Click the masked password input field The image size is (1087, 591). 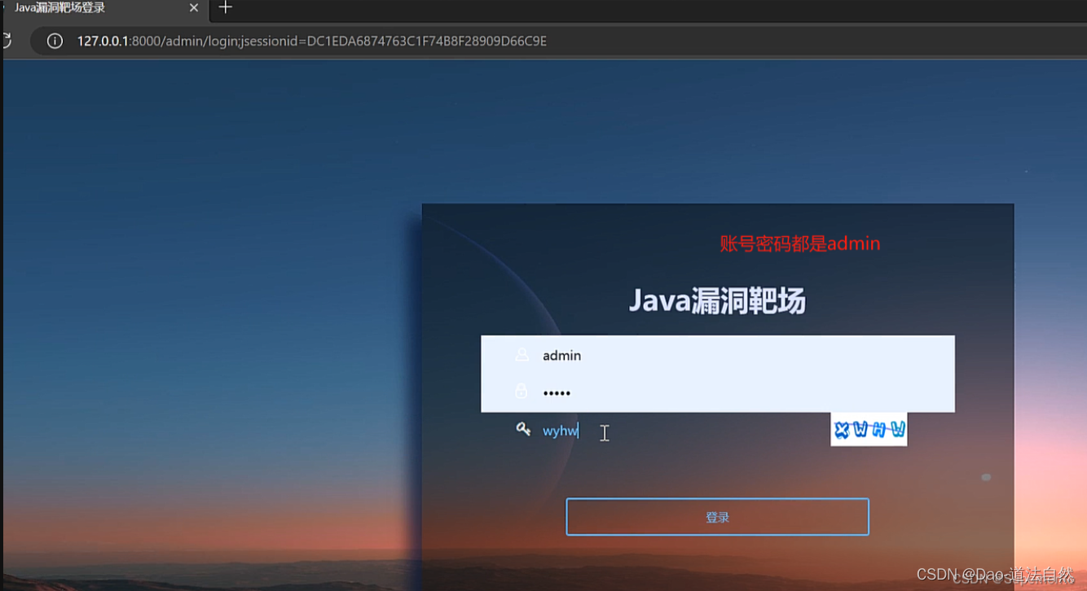click(693, 392)
